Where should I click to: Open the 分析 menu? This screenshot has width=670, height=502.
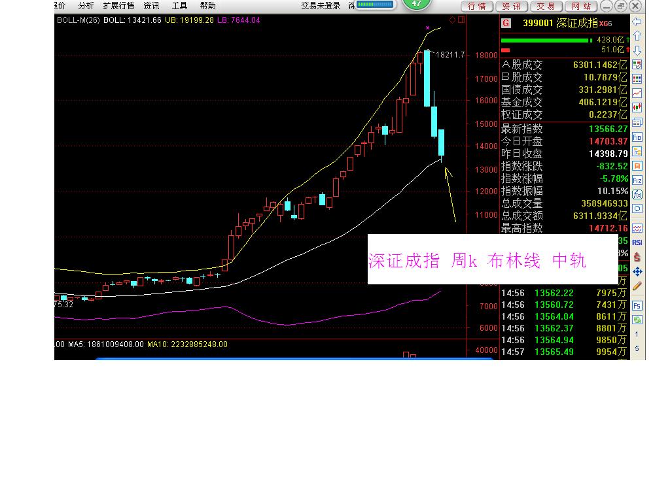(86, 5)
